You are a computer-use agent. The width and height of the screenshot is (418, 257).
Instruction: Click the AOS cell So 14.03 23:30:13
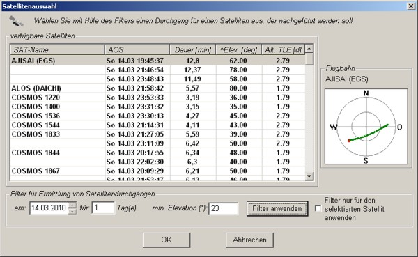(135, 116)
